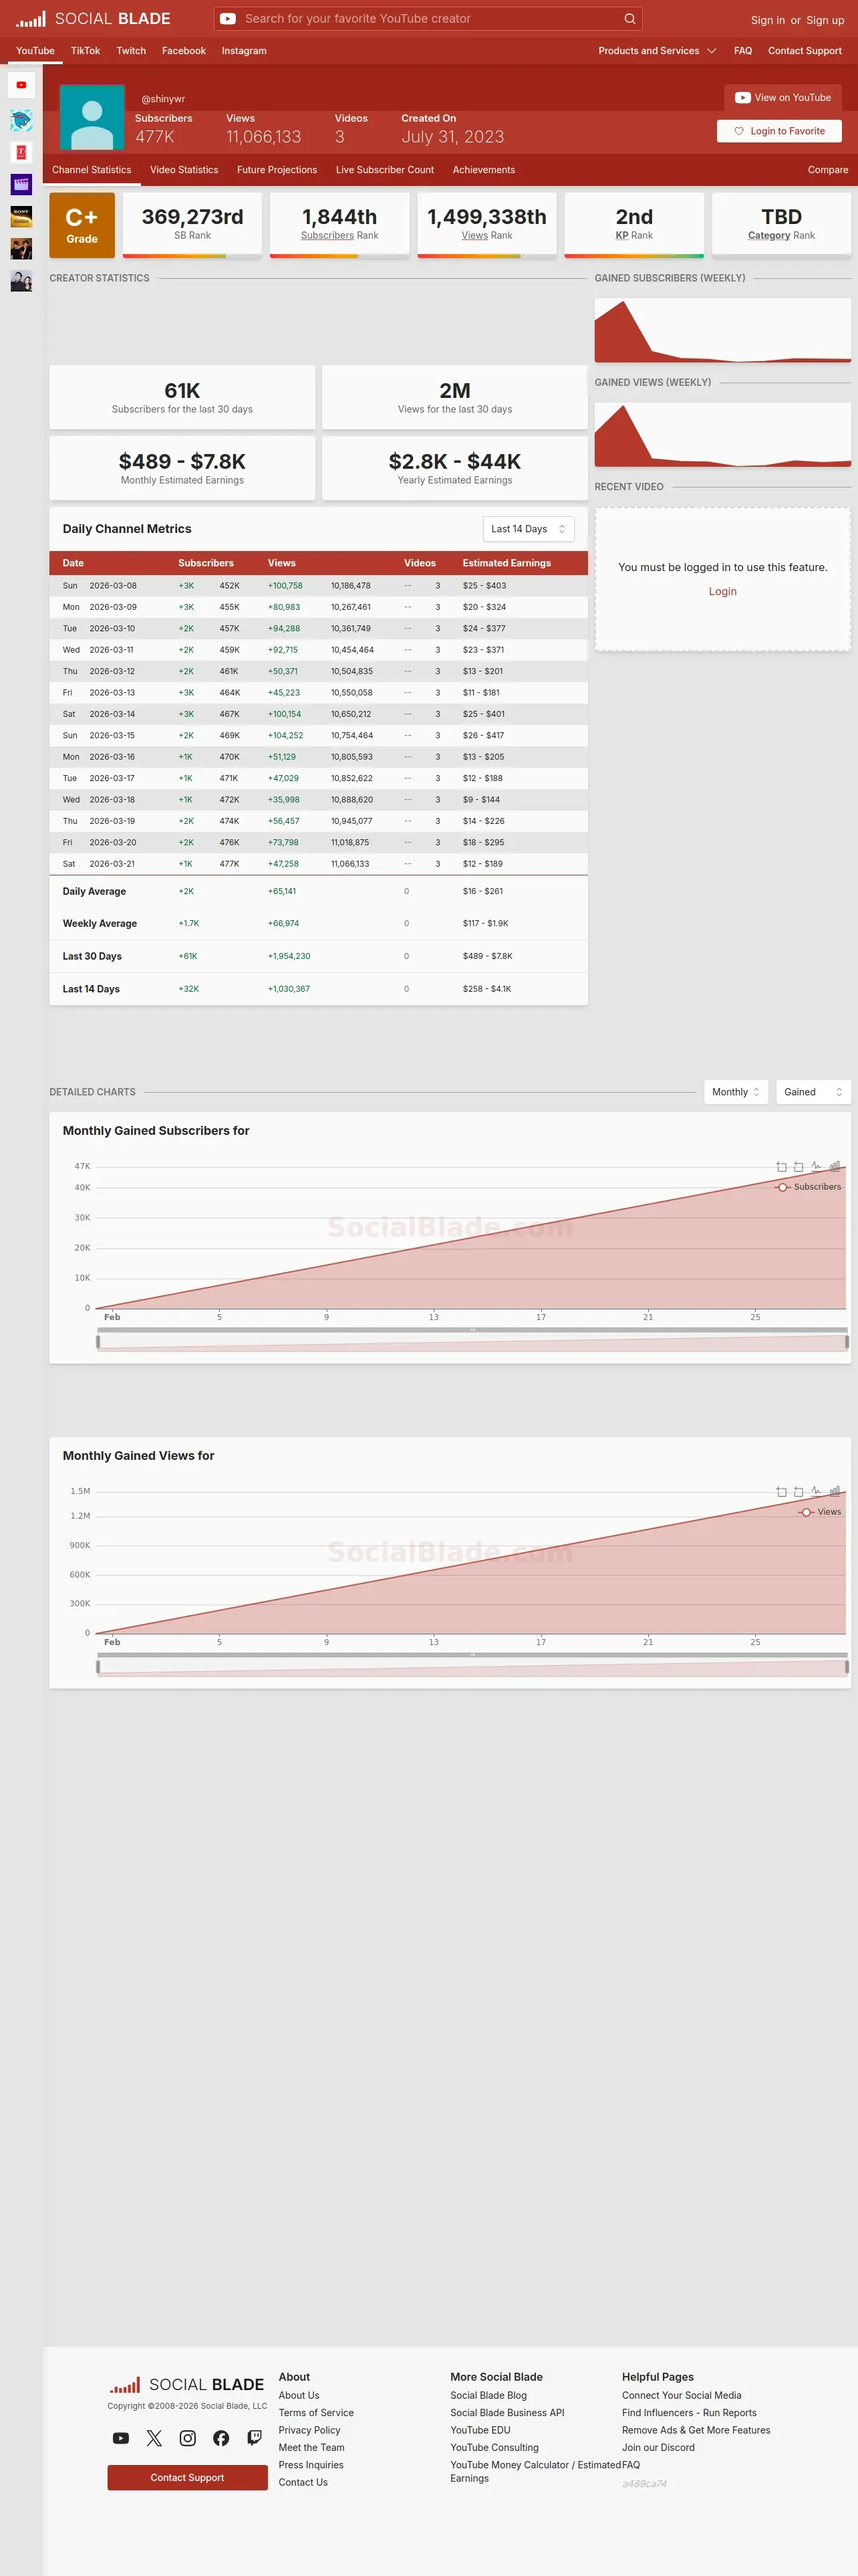
Task: Open the purple clapperboard avatar in sidebar
Action: pyautogui.click(x=21, y=184)
